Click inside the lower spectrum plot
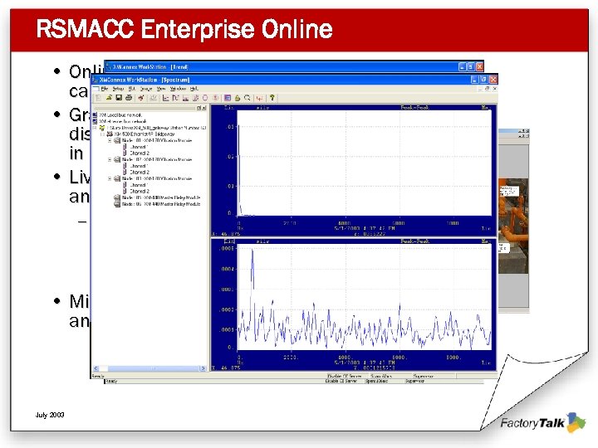The image size is (598, 448). pyautogui.click(x=365, y=298)
